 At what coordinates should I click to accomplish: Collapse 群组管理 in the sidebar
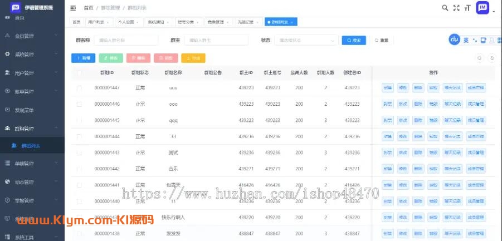click(x=32, y=128)
